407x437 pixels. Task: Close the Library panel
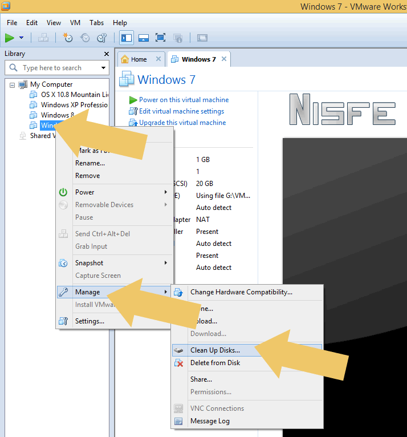pyautogui.click(x=106, y=54)
